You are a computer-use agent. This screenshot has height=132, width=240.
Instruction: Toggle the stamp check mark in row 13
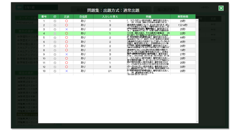[x=55, y=71]
